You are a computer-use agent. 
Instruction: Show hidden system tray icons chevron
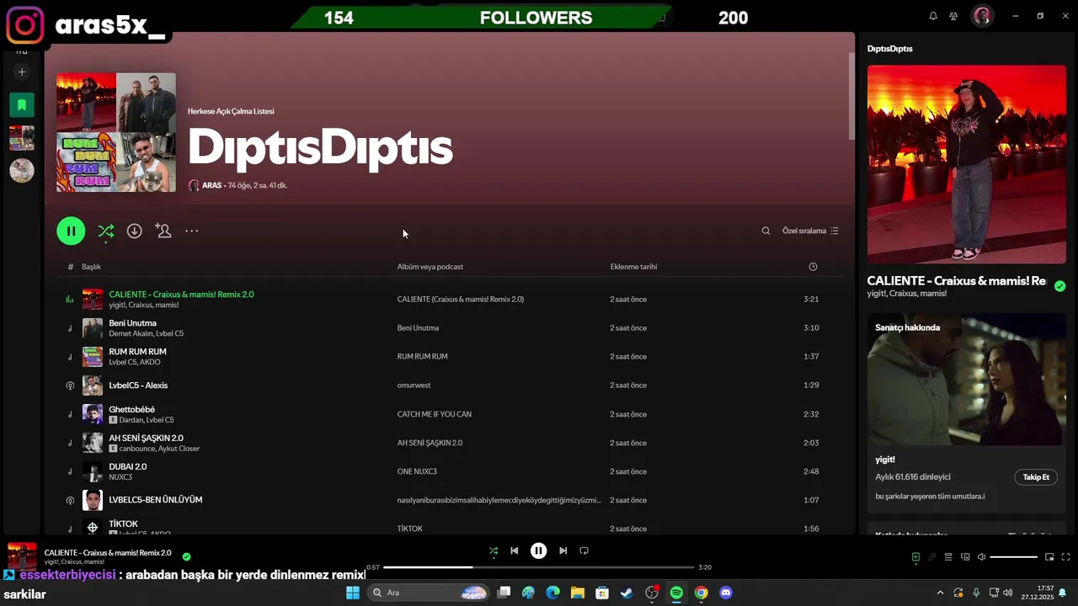(940, 593)
